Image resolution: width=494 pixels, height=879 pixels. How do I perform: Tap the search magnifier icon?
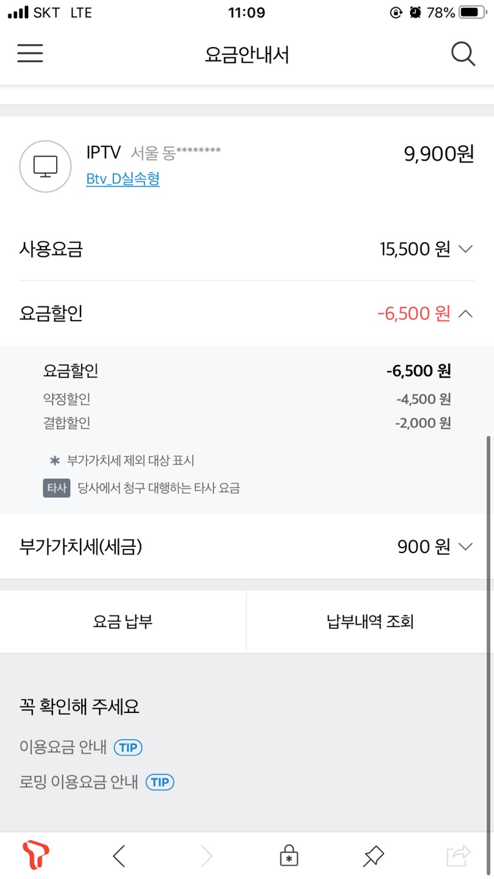click(463, 54)
